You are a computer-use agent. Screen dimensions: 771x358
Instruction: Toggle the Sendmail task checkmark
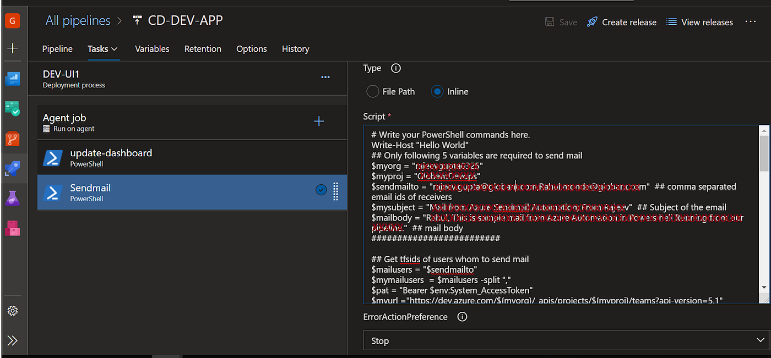click(x=321, y=190)
